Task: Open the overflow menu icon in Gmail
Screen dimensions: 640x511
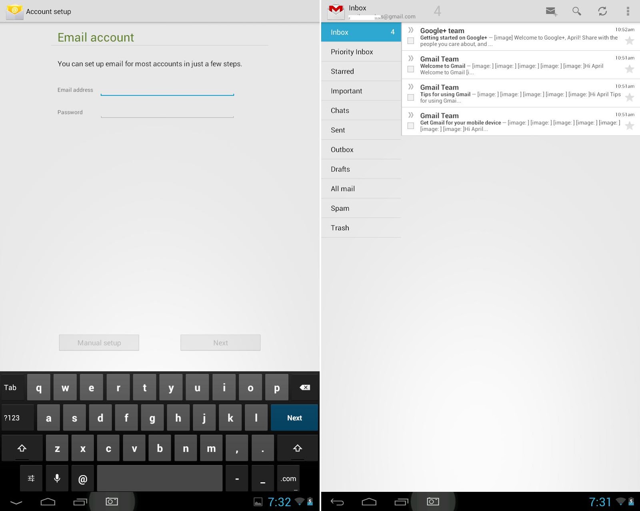Action: tap(629, 12)
